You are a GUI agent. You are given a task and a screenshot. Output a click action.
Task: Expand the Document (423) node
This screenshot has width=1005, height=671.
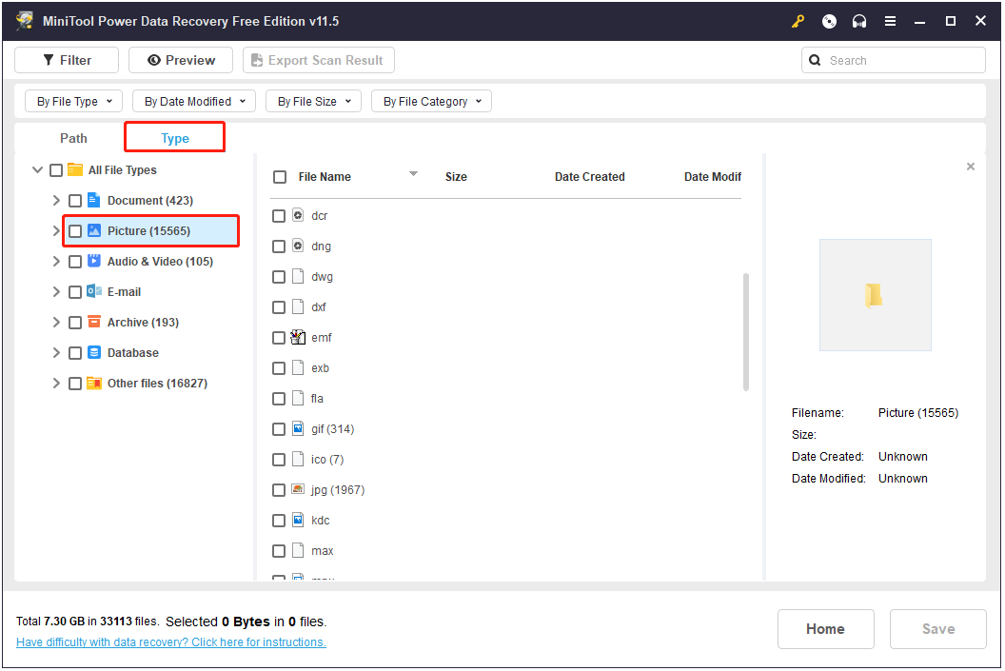pyautogui.click(x=56, y=201)
